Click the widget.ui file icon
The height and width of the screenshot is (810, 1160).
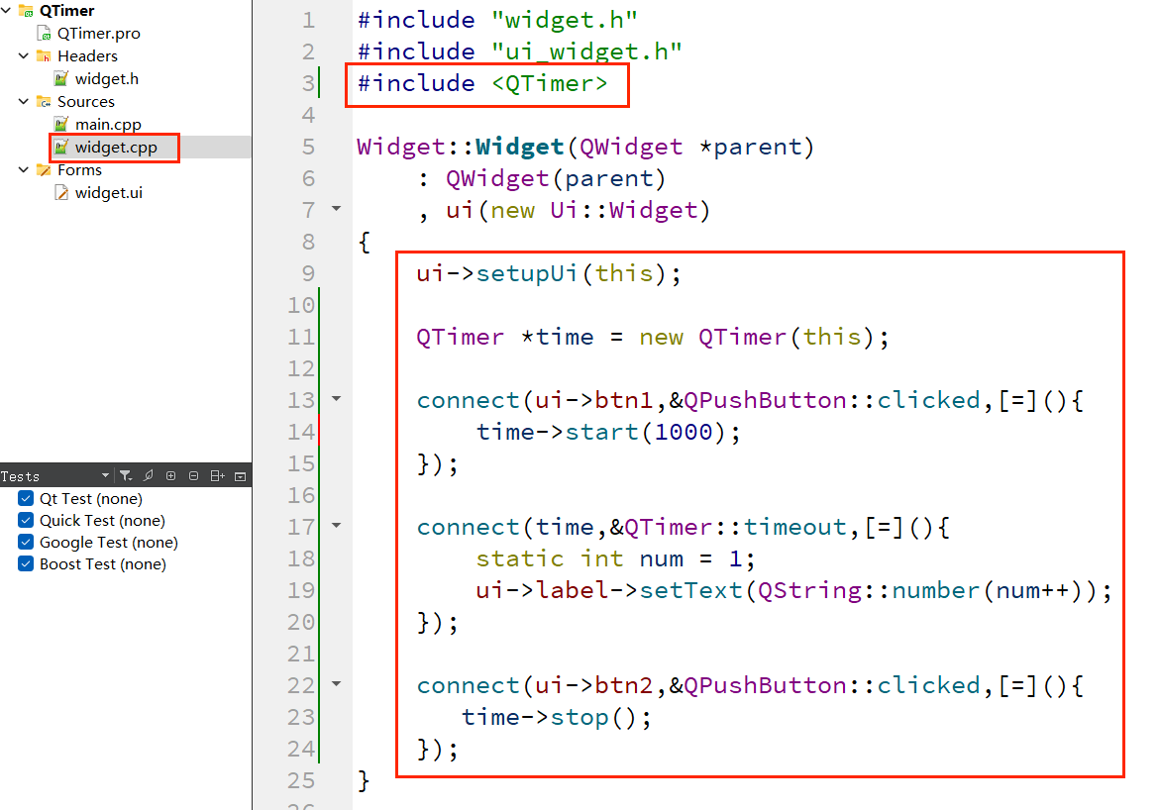coord(61,193)
